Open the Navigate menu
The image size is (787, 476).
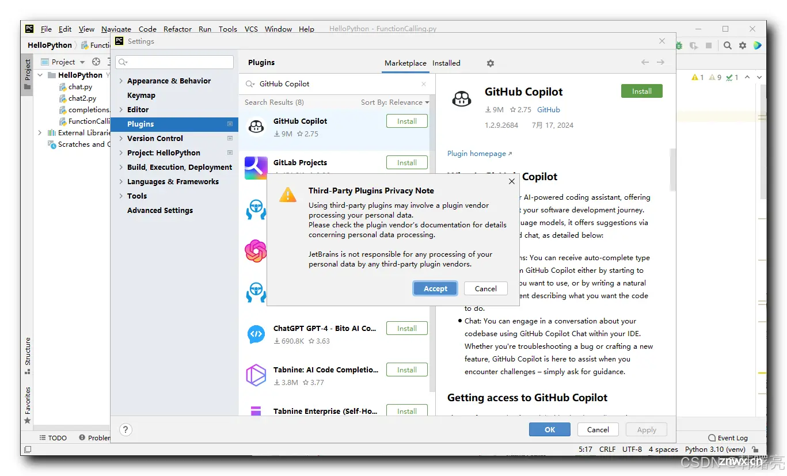116,29
